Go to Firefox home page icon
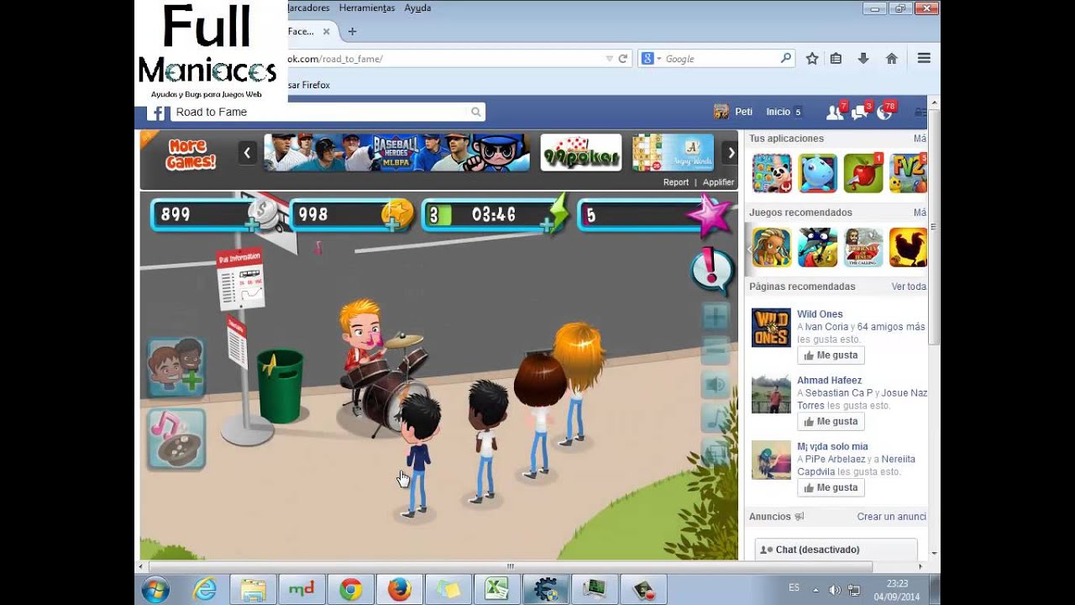Viewport: 1075px width, 605px height. [x=892, y=58]
